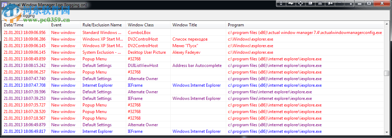Screen dimensions: 392x138
Task: Click the 18:08:49.859 timestamp
Action: coord(25,59)
